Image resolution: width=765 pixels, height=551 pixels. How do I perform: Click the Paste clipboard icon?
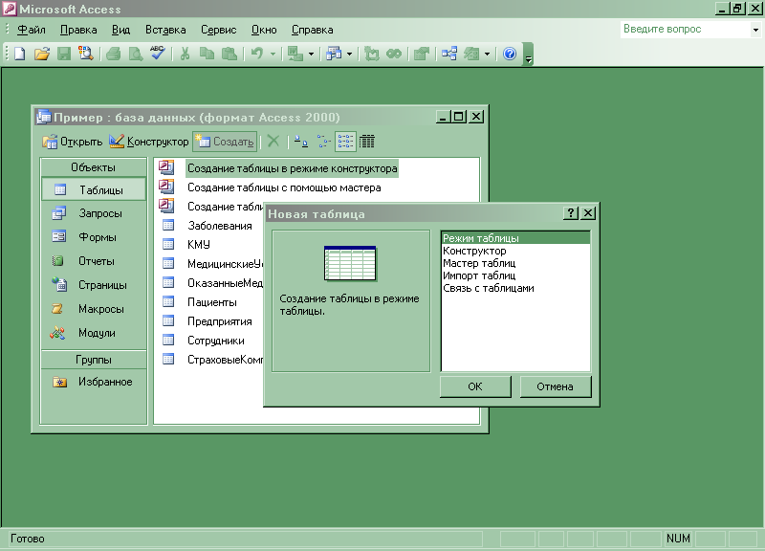tap(229, 54)
